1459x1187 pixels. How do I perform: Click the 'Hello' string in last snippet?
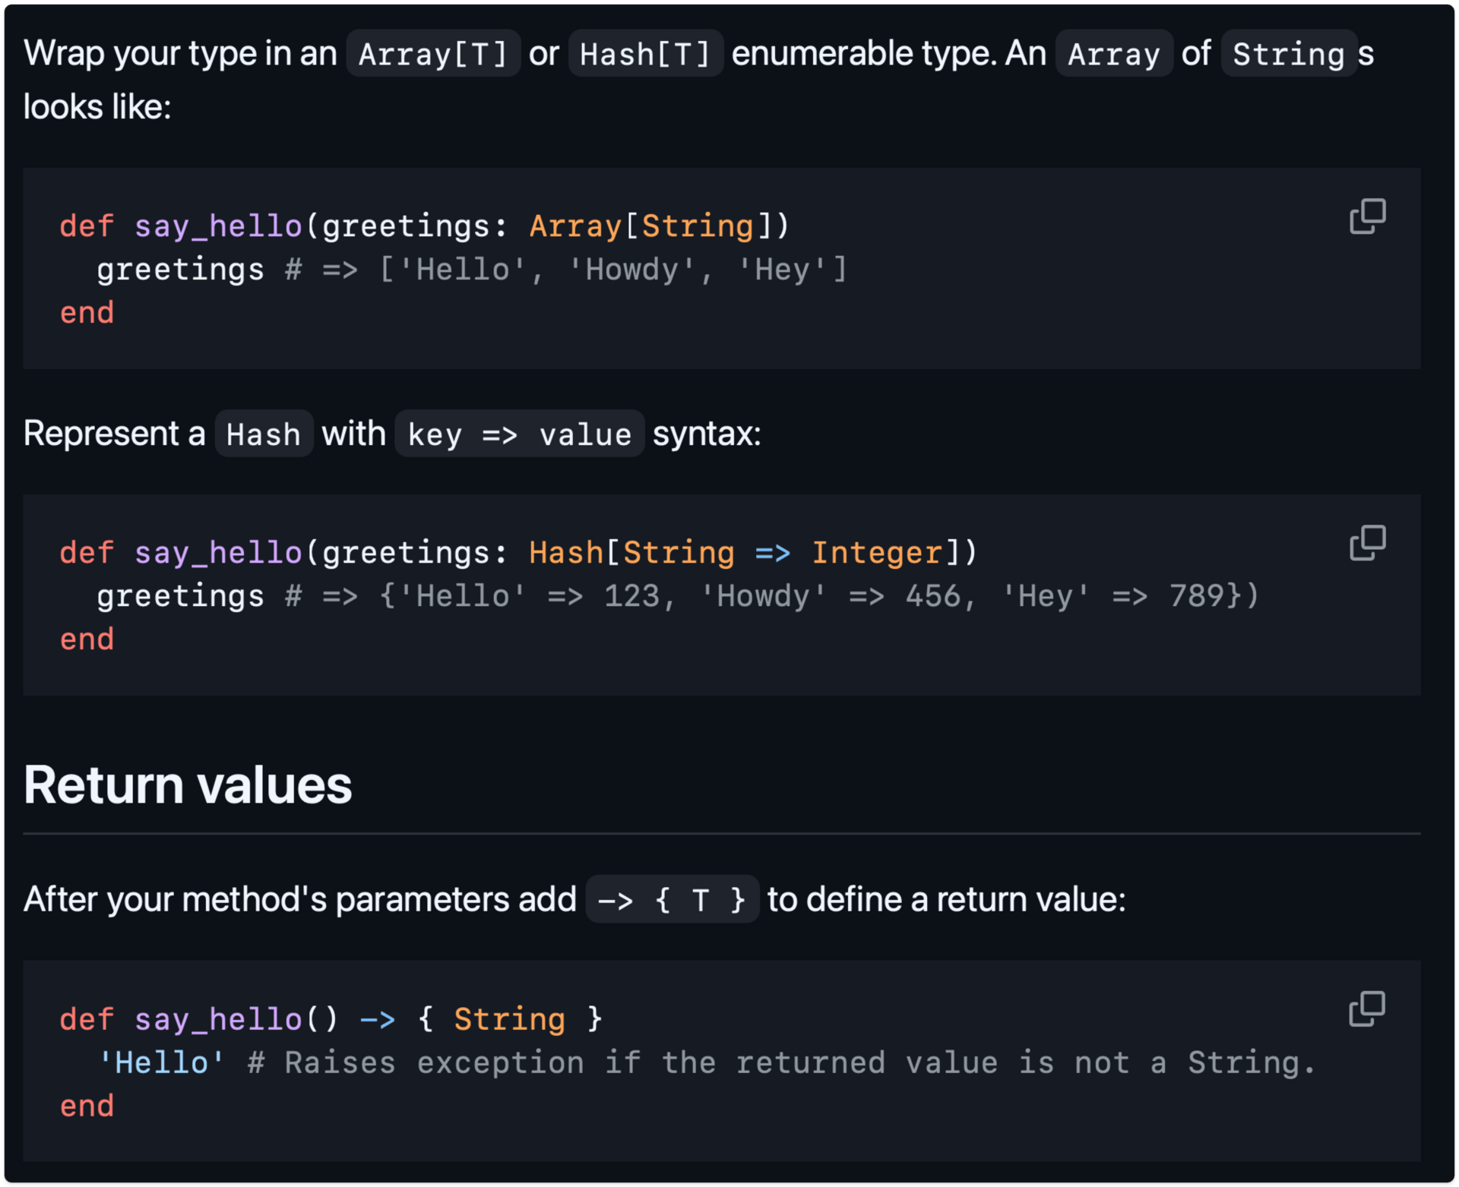coord(161,1062)
